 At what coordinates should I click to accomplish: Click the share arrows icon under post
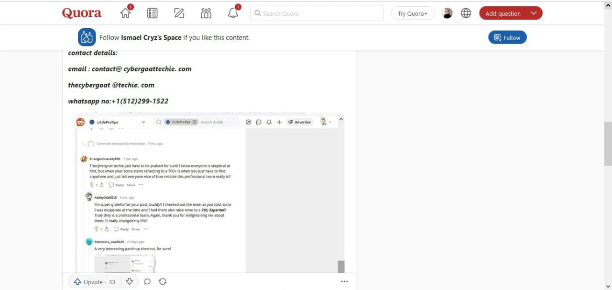coord(163,282)
